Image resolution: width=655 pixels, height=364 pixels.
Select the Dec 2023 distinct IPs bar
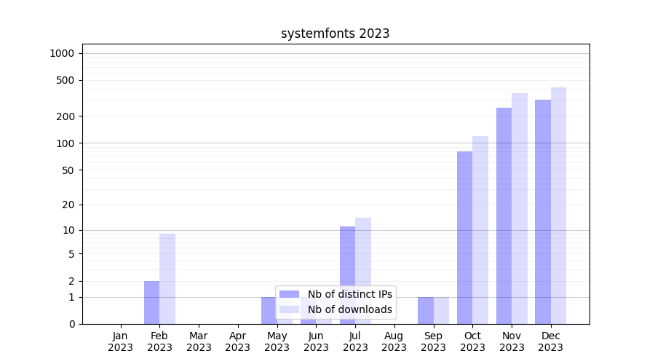[x=543, y=211]
